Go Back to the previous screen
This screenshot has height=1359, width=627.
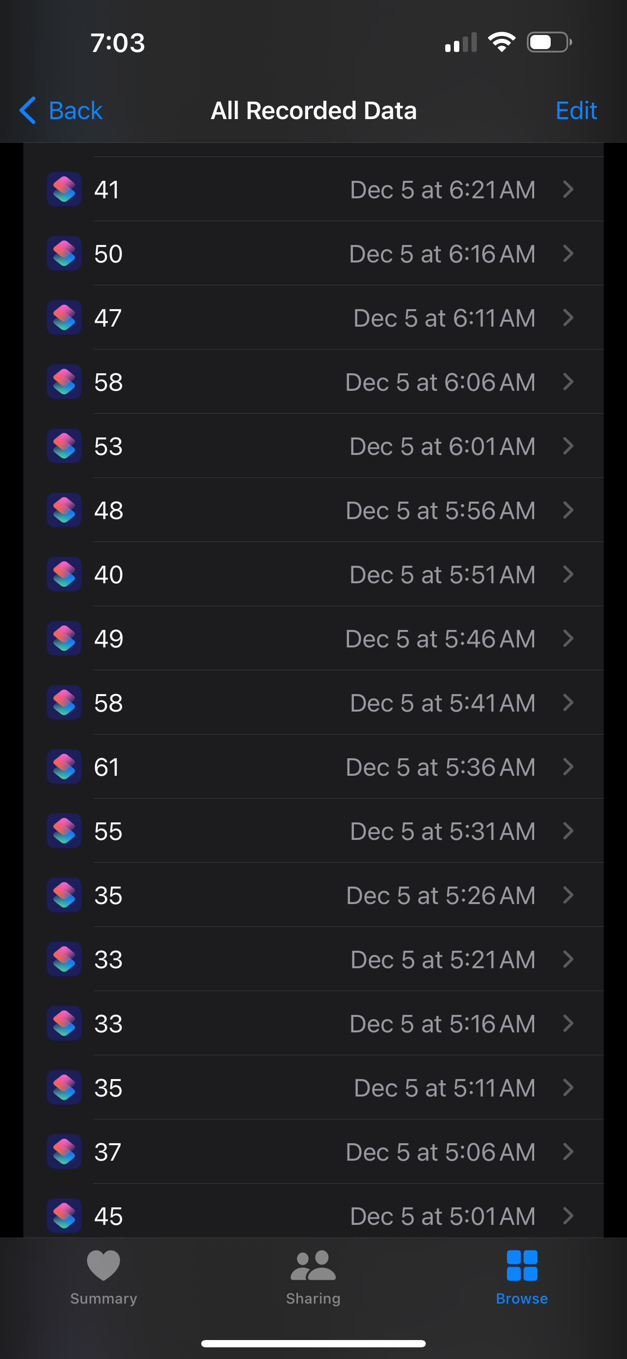[x=61, y=111]
